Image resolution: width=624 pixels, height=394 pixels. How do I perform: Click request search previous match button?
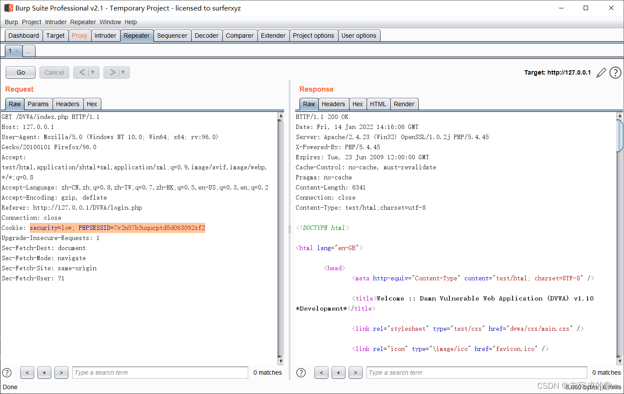[x=27, y=373]
